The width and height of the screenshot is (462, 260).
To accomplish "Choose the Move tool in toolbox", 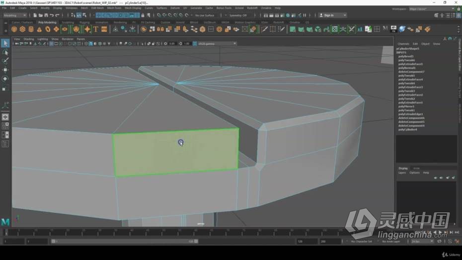I will coord(5,70).
